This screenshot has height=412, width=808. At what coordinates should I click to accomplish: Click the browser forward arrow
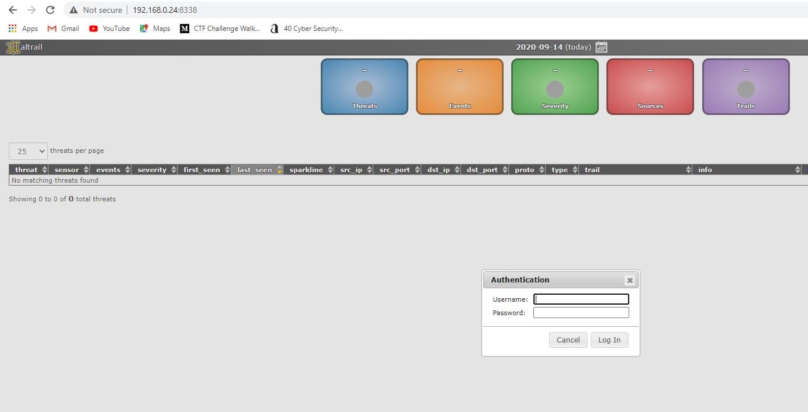[32, 10]
